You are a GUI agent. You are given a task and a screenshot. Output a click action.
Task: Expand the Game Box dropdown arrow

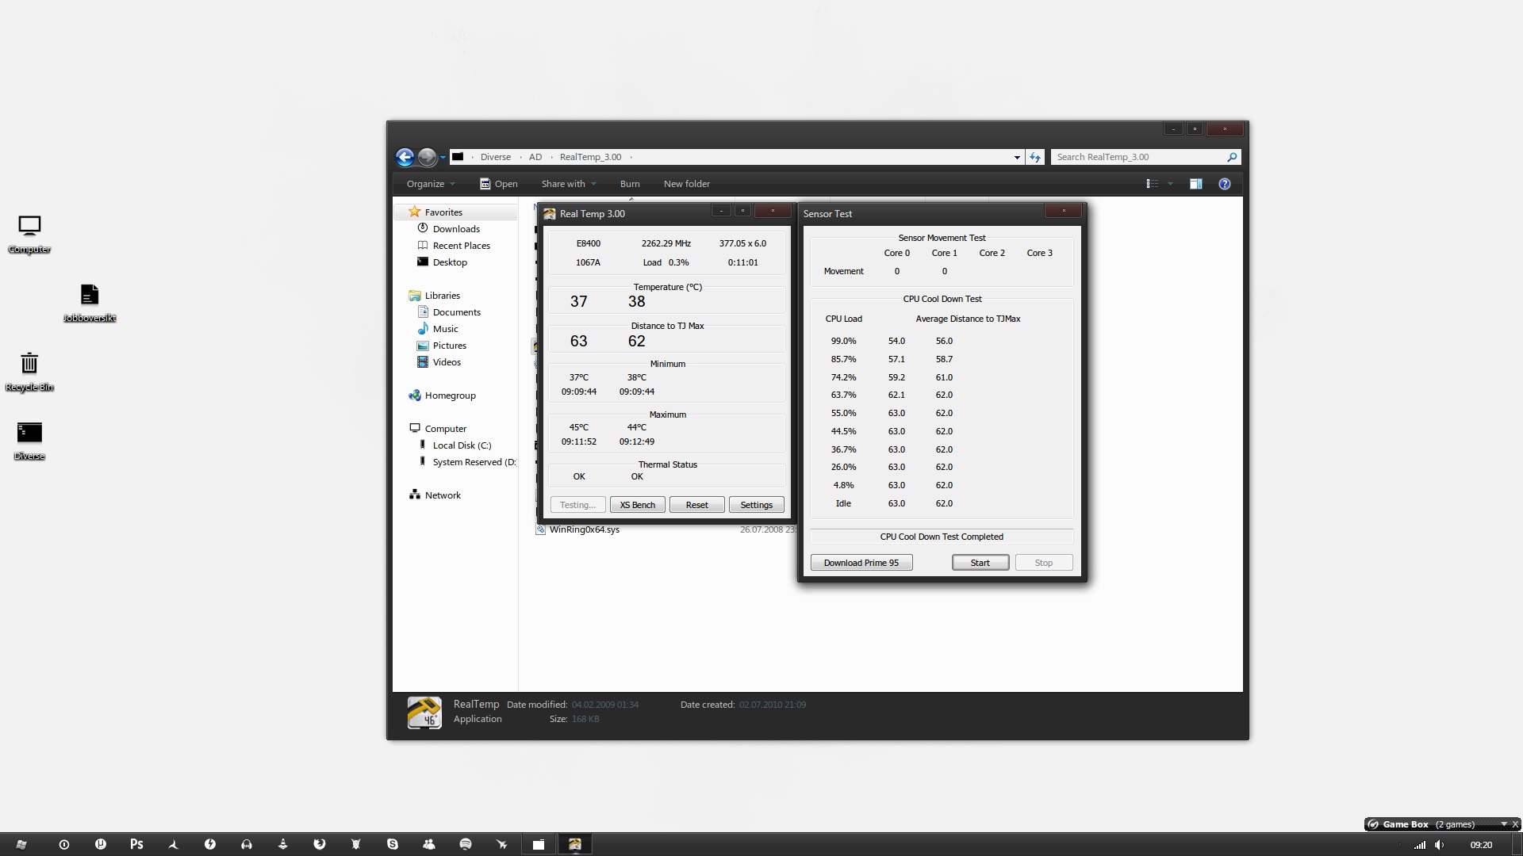coord(1503,824)
